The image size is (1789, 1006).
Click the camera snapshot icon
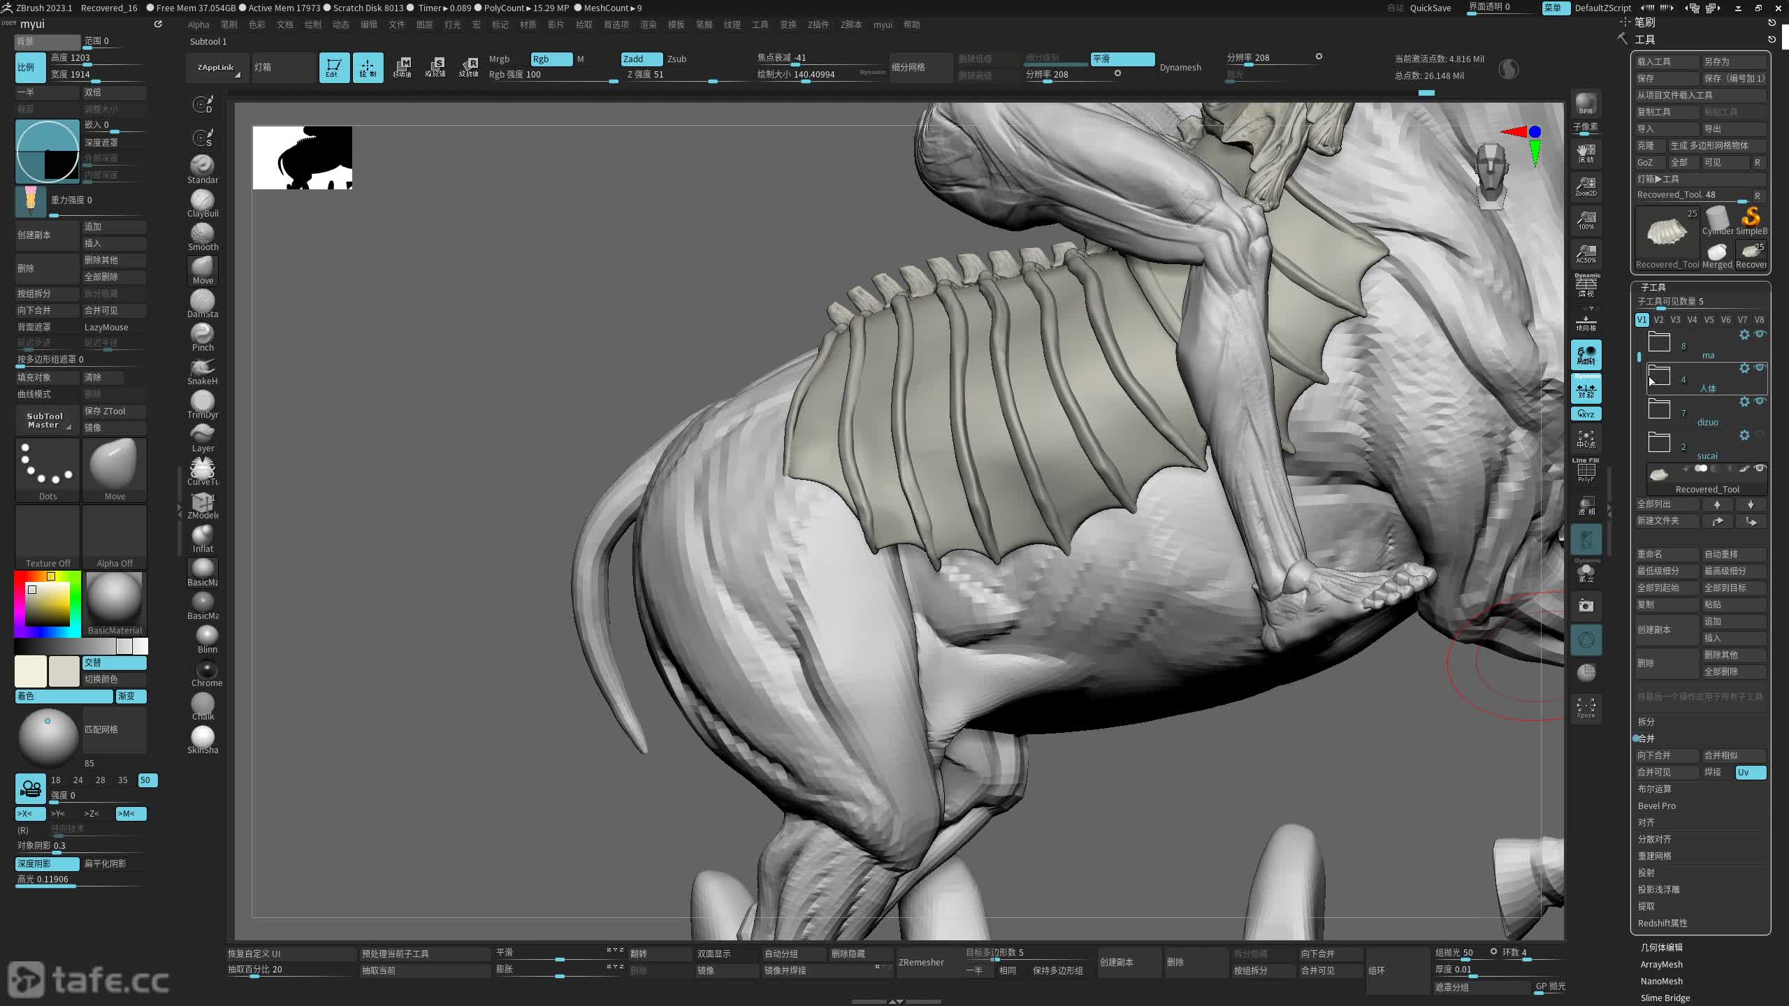click(x=1586, y=606)
